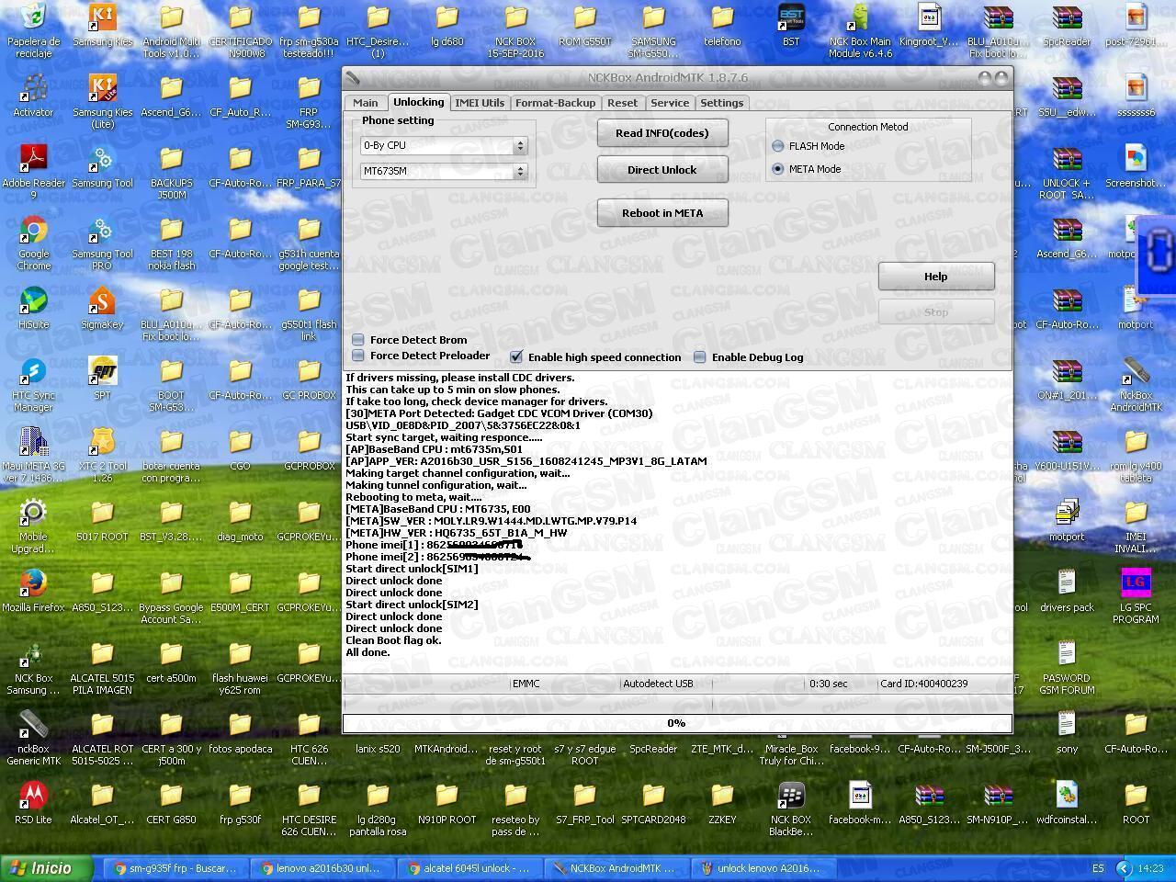Select drivers pack file icon
1176x882 pixels.
[1067, 591]
